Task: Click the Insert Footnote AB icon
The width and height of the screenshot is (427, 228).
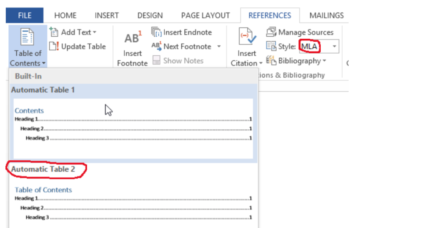Action: pos(133,38)
